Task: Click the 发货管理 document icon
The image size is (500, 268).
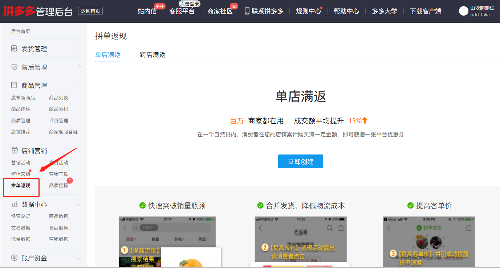Action: pos(14,48)
